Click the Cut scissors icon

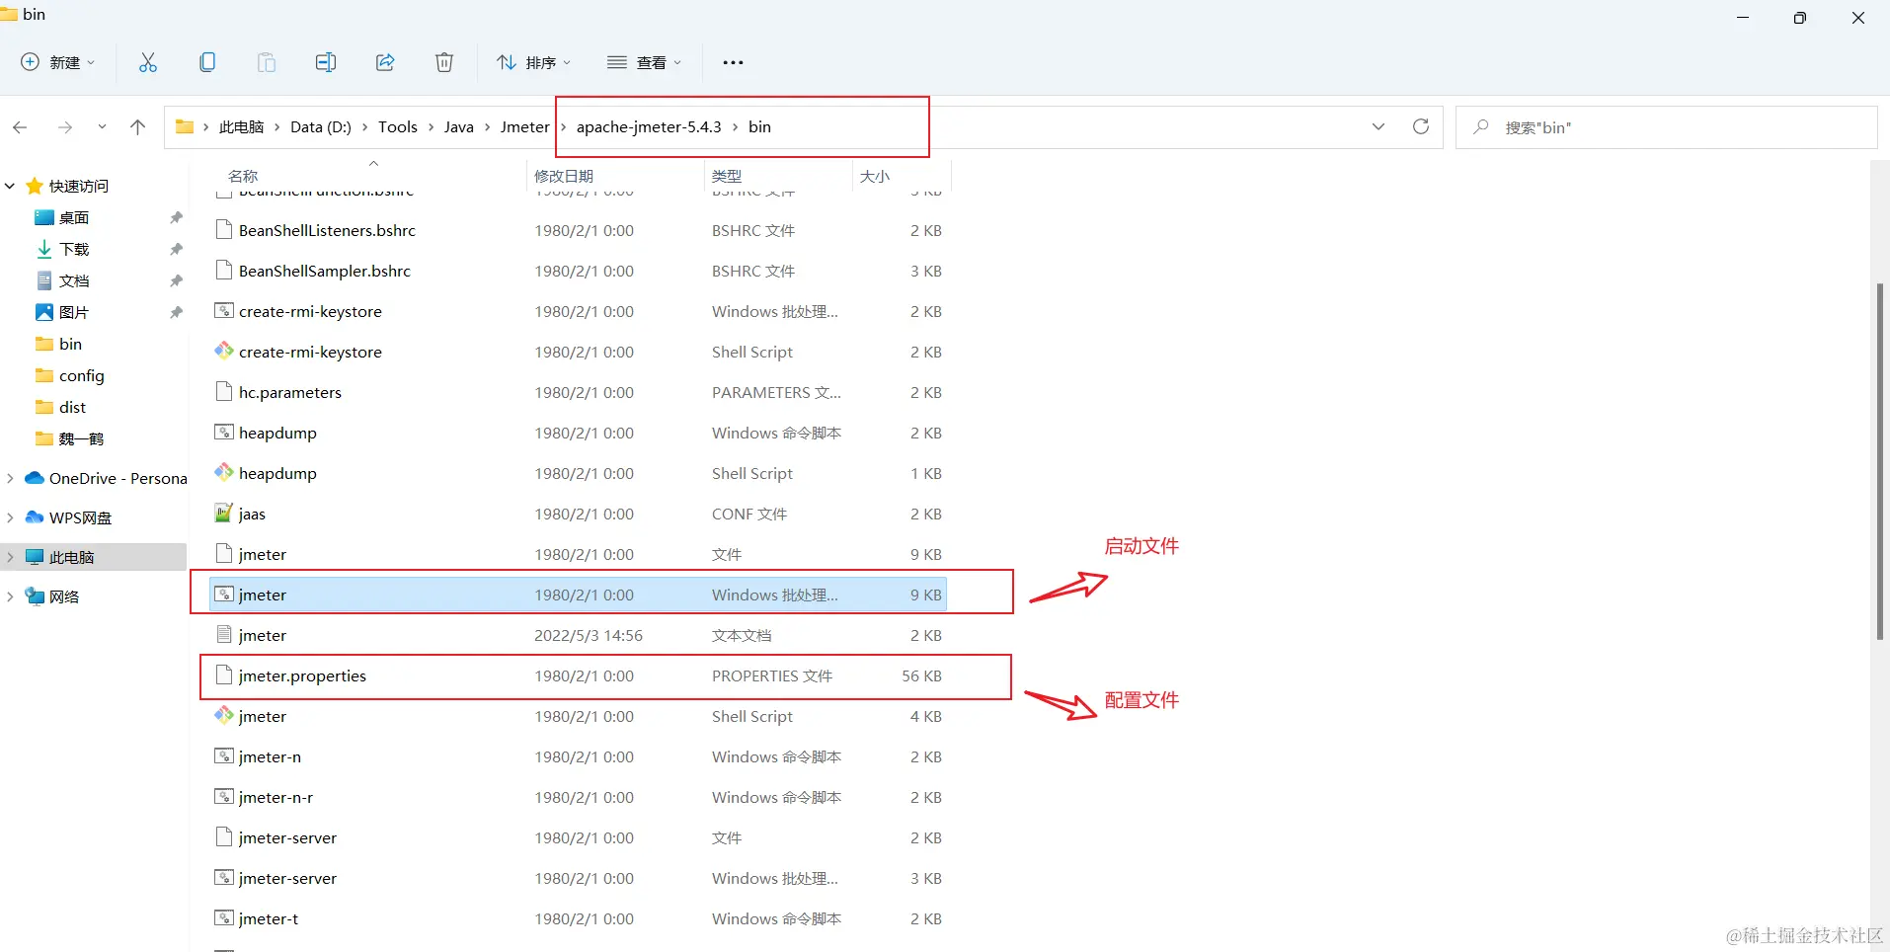coord(148,62)
